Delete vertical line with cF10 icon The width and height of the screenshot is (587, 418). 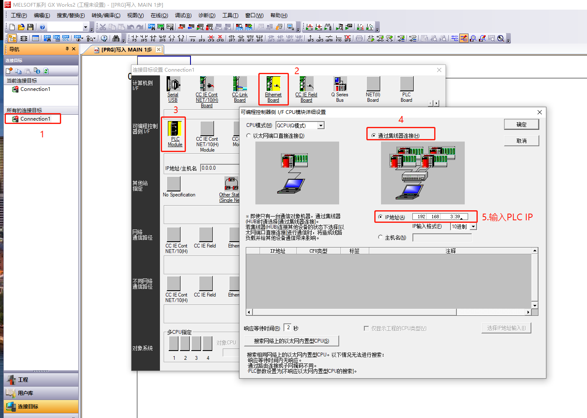(x=220, y=39)
